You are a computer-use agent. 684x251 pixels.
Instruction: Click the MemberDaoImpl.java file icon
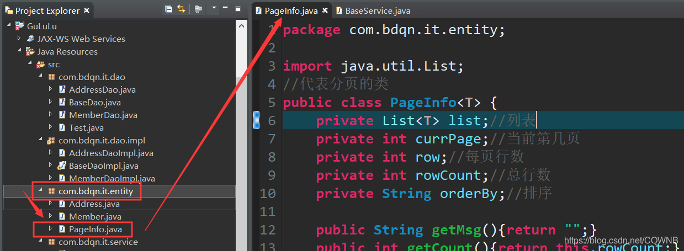click(x=62, y=178)
